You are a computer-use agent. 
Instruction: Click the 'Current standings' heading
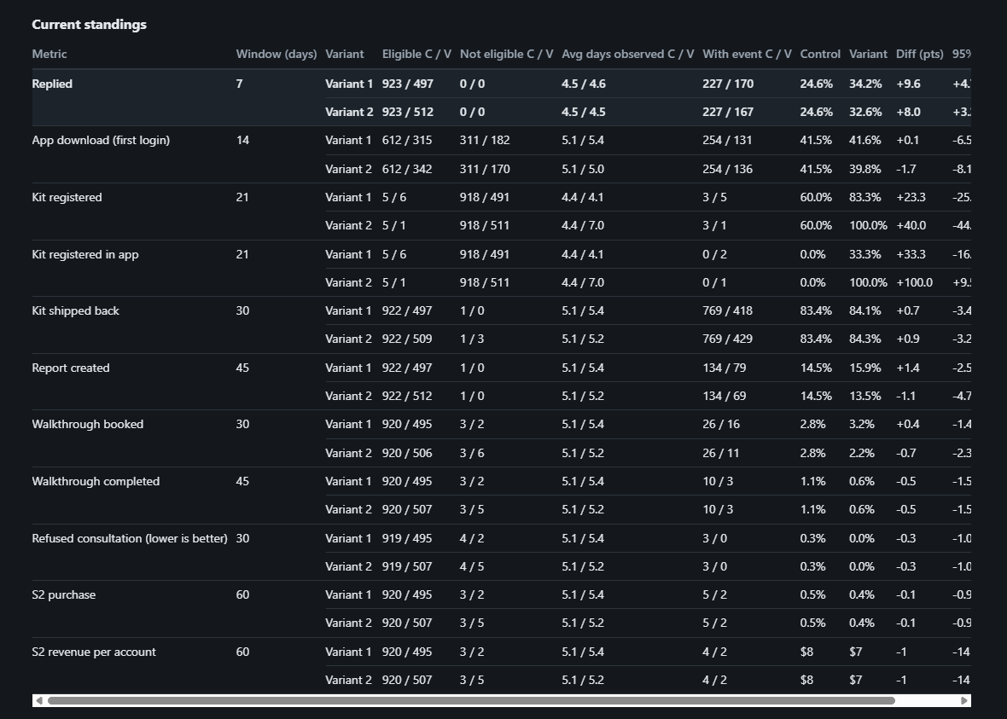coord(90,25)
